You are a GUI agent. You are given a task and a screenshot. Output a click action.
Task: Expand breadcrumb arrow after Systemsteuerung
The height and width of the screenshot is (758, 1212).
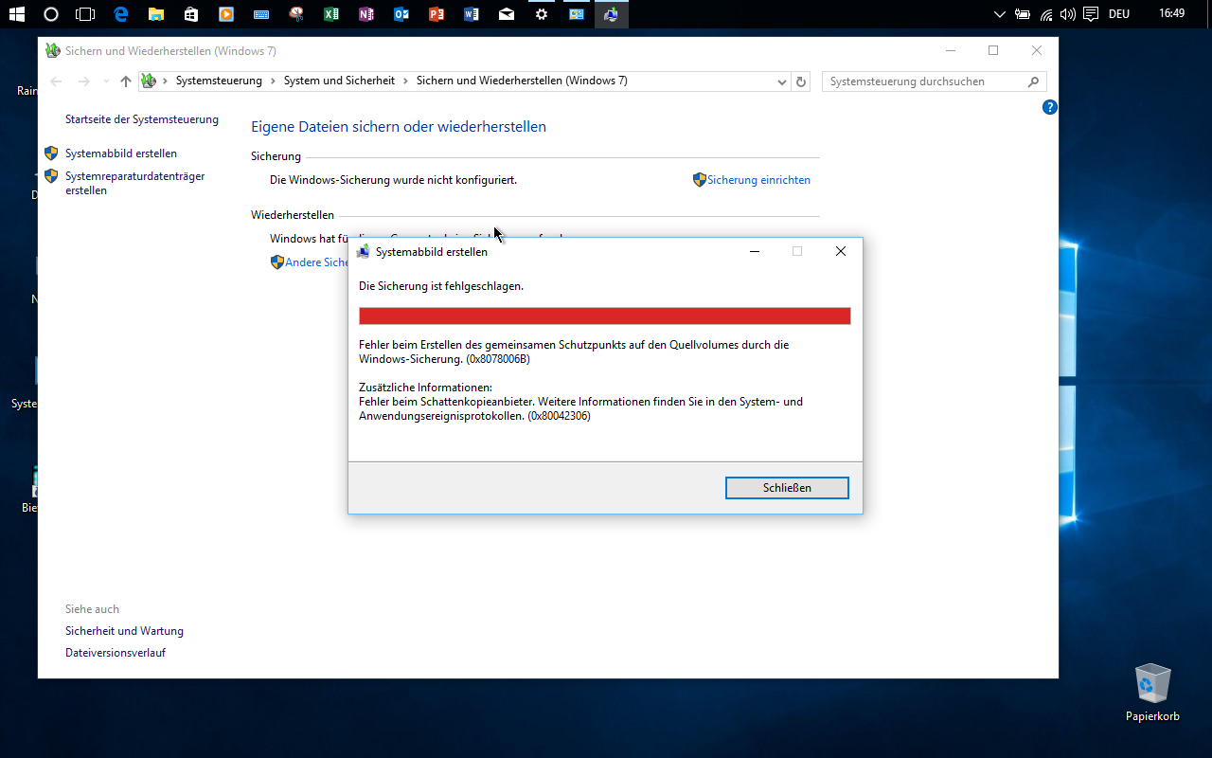pyautogui.click(x=274, y=81)
